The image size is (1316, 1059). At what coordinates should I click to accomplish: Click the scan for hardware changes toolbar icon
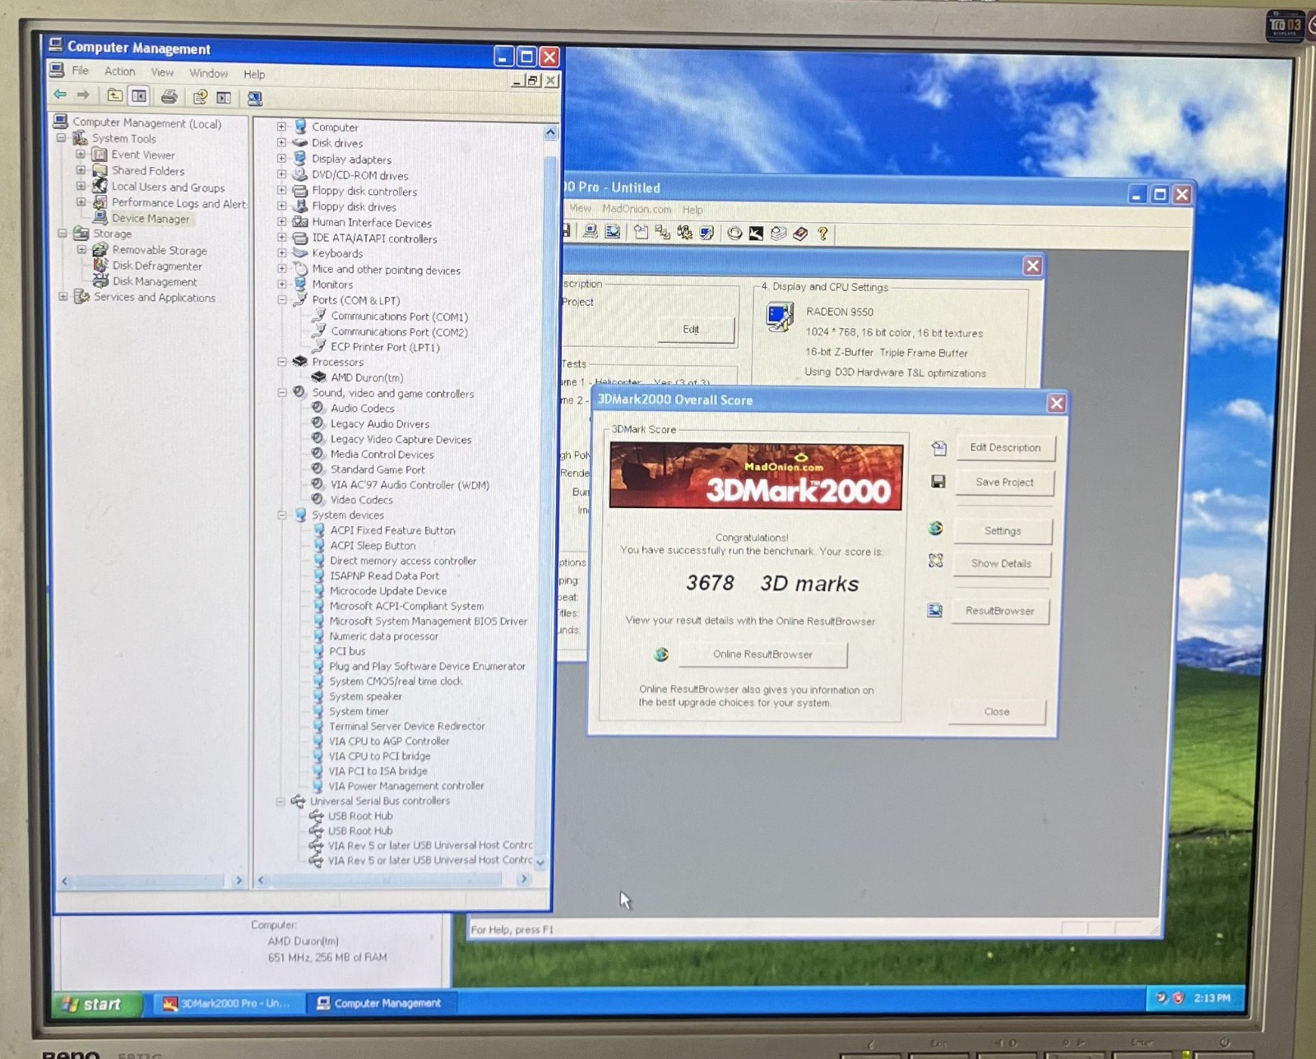pyautogui.click(x=255, y=99)
